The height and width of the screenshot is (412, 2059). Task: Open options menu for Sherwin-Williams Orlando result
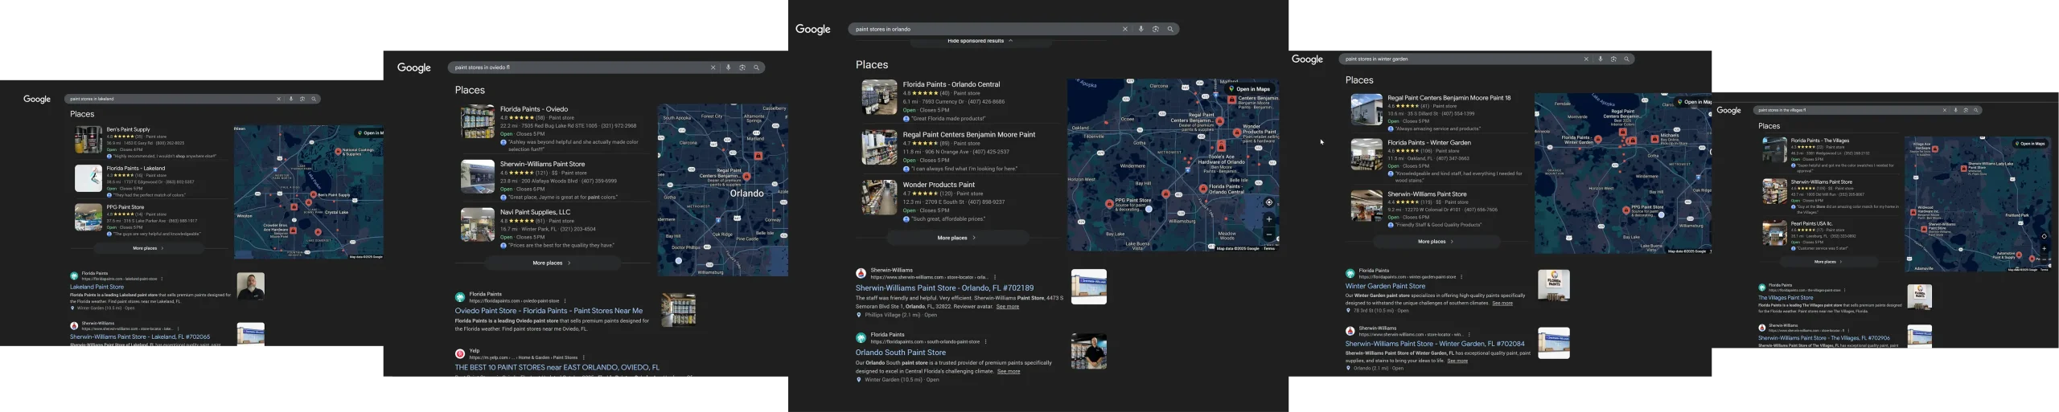[995, 277]
